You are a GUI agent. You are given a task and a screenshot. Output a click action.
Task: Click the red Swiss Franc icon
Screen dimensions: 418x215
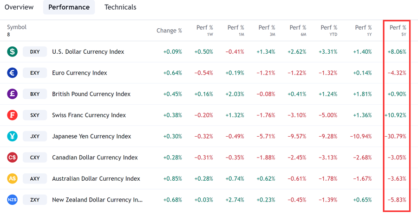tap(13, 115)
